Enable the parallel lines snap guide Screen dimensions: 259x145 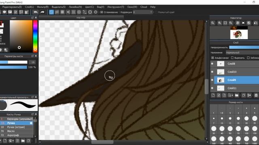click(x=57, y=12)
